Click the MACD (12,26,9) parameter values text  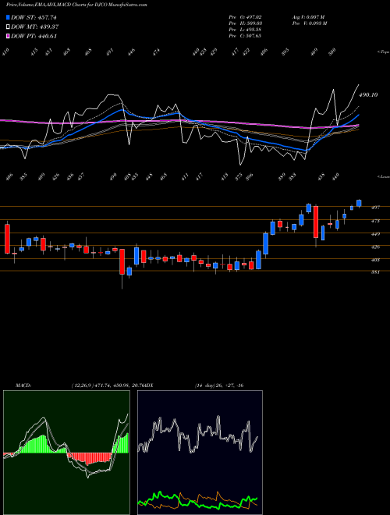click(x=107, y=385)
